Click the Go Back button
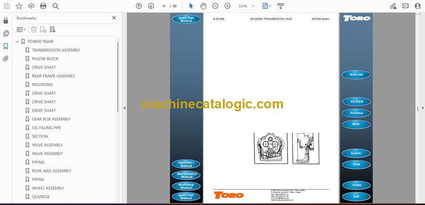The image size is (425, 205). tap(357, 101)
